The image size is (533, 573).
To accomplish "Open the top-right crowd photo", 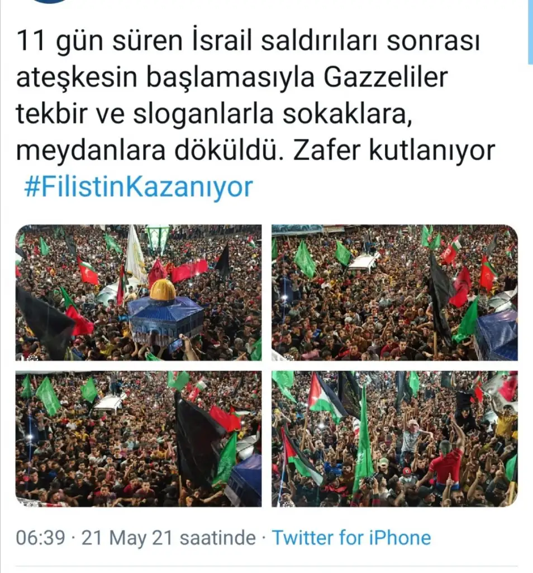I will click(x=395, y=293).
